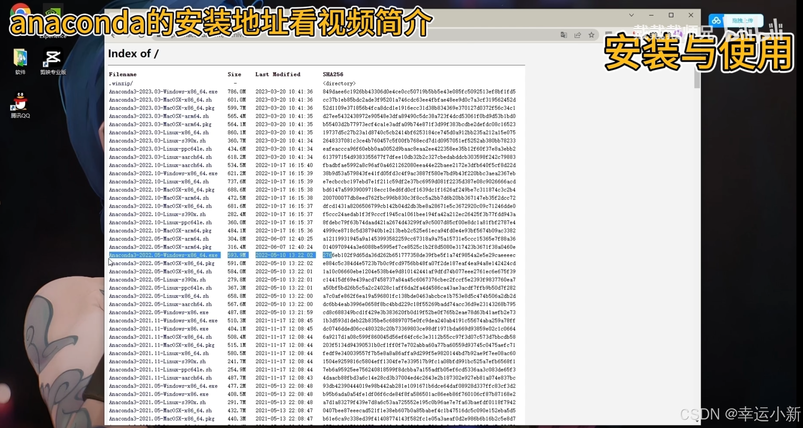The height and width of the screenshot is (428, 803).
Task: Click the 拖拽上传 floating upload widget
Action: click(x=742, y=21)
